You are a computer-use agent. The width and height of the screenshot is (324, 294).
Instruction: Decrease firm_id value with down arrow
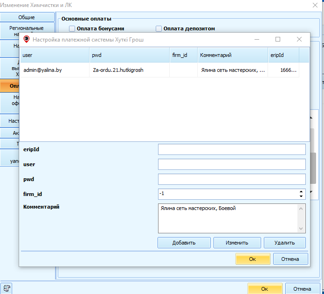tap(301, 196)
